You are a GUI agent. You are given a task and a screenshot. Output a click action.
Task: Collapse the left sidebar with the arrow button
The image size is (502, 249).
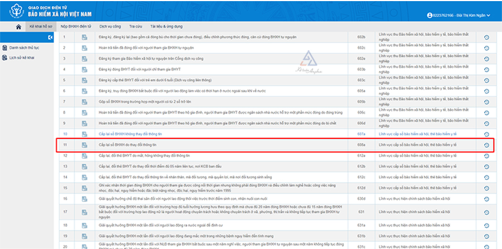(x=50, y=37)
